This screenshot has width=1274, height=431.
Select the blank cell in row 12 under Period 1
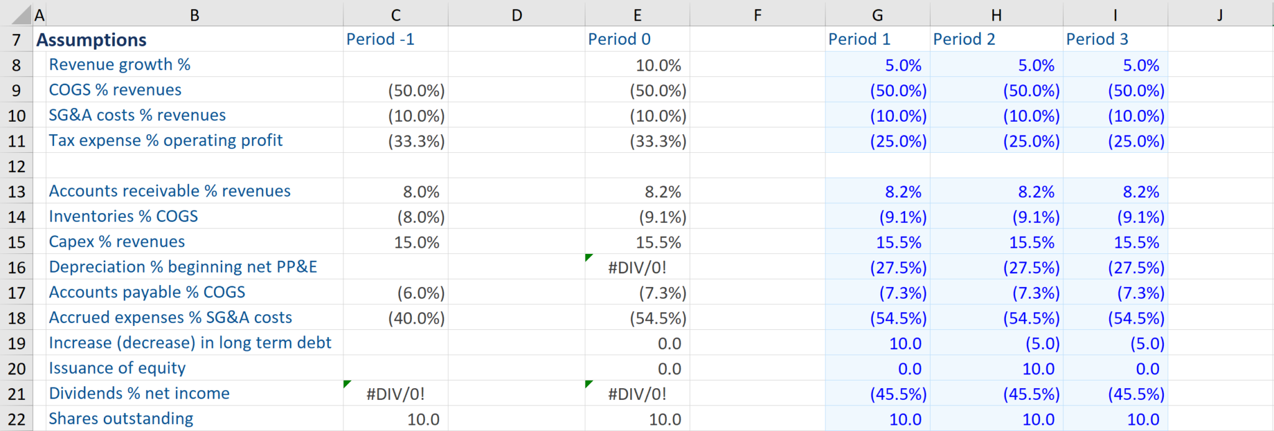tap(876, 166)
